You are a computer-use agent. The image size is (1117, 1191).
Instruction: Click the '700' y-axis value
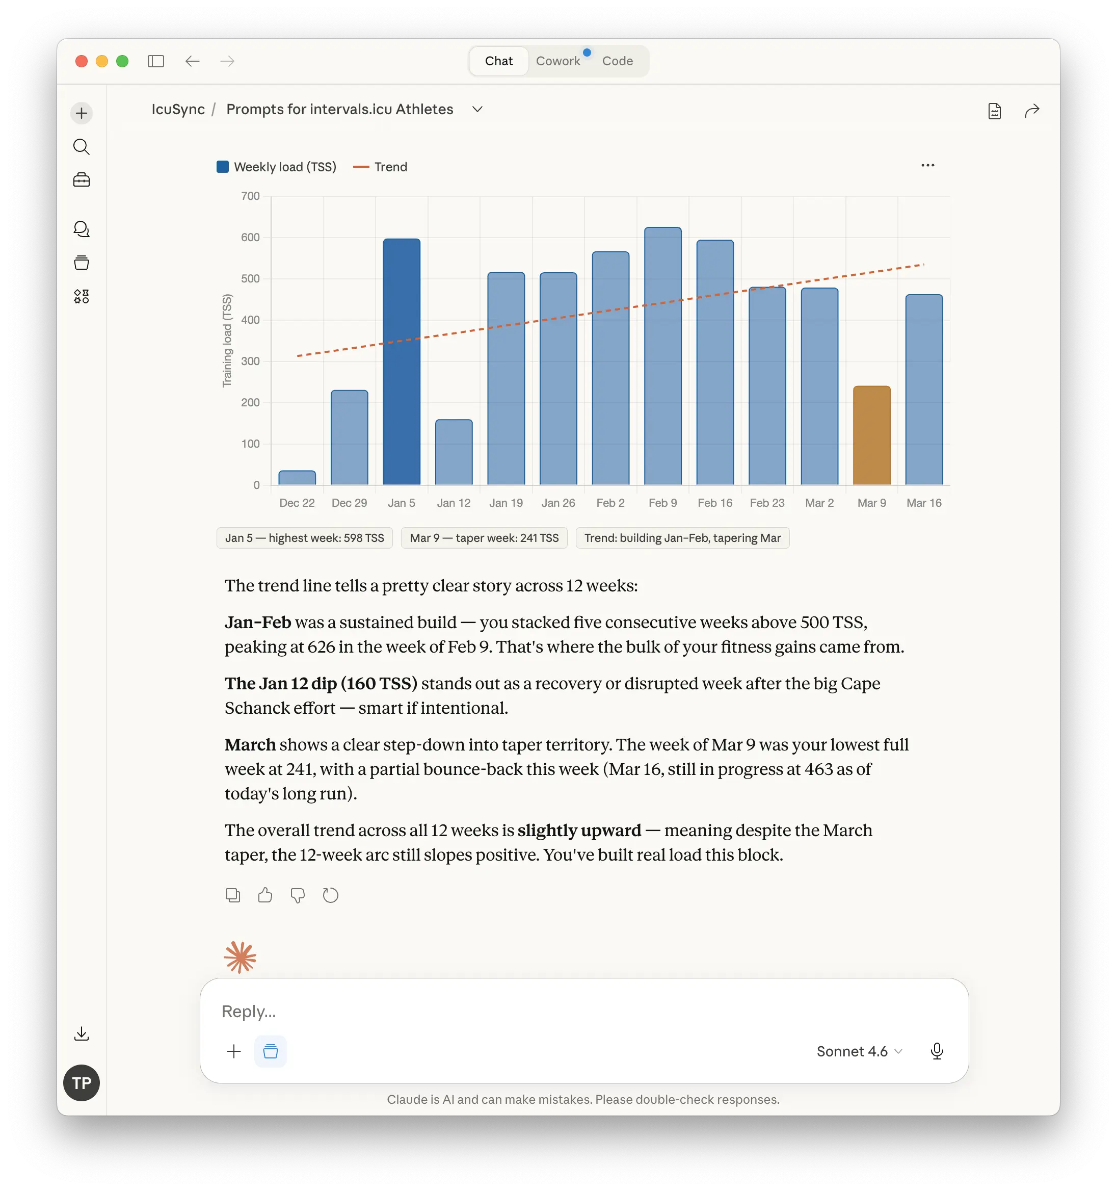[250, 196]
